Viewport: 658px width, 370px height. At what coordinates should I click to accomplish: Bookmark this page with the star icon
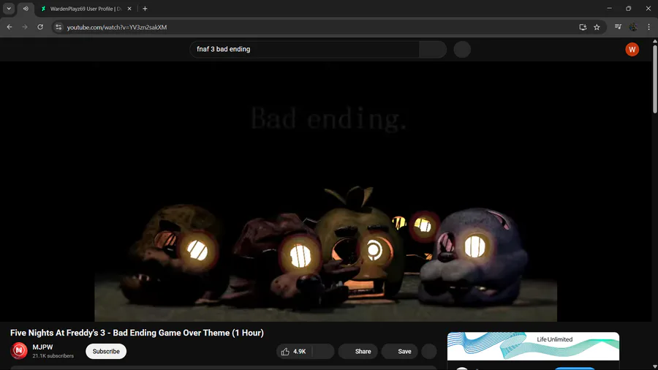tap(597, 27)
